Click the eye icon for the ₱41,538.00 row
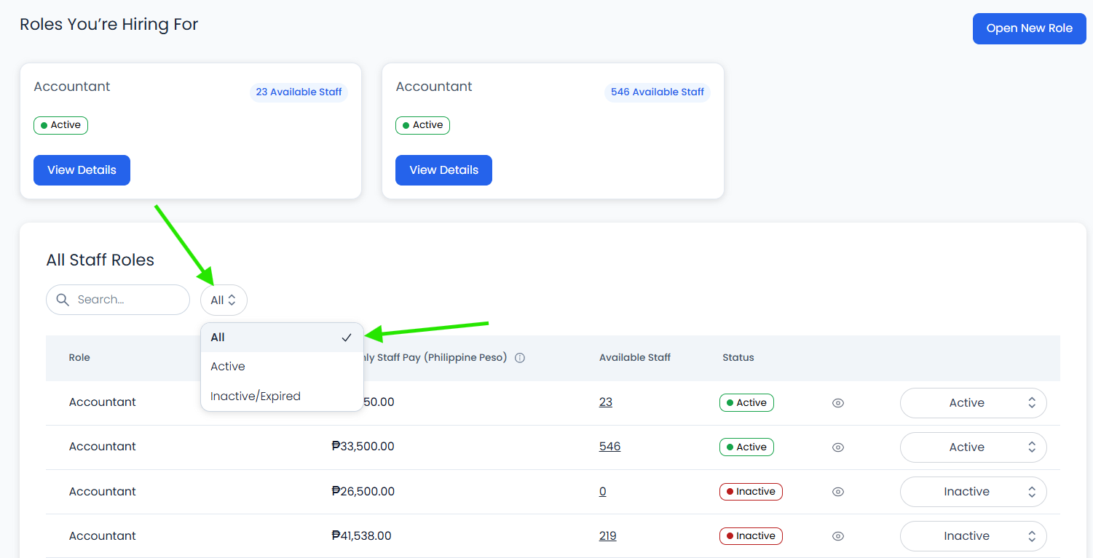 pyautogui.click(x=838, y=536)
